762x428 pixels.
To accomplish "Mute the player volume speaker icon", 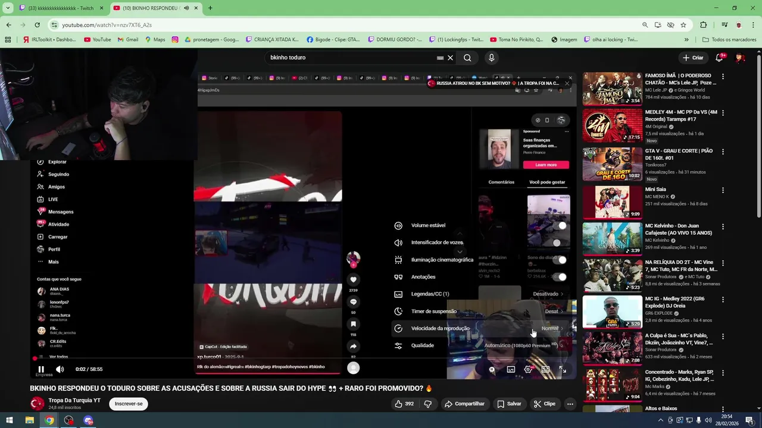I will [60, 369].
